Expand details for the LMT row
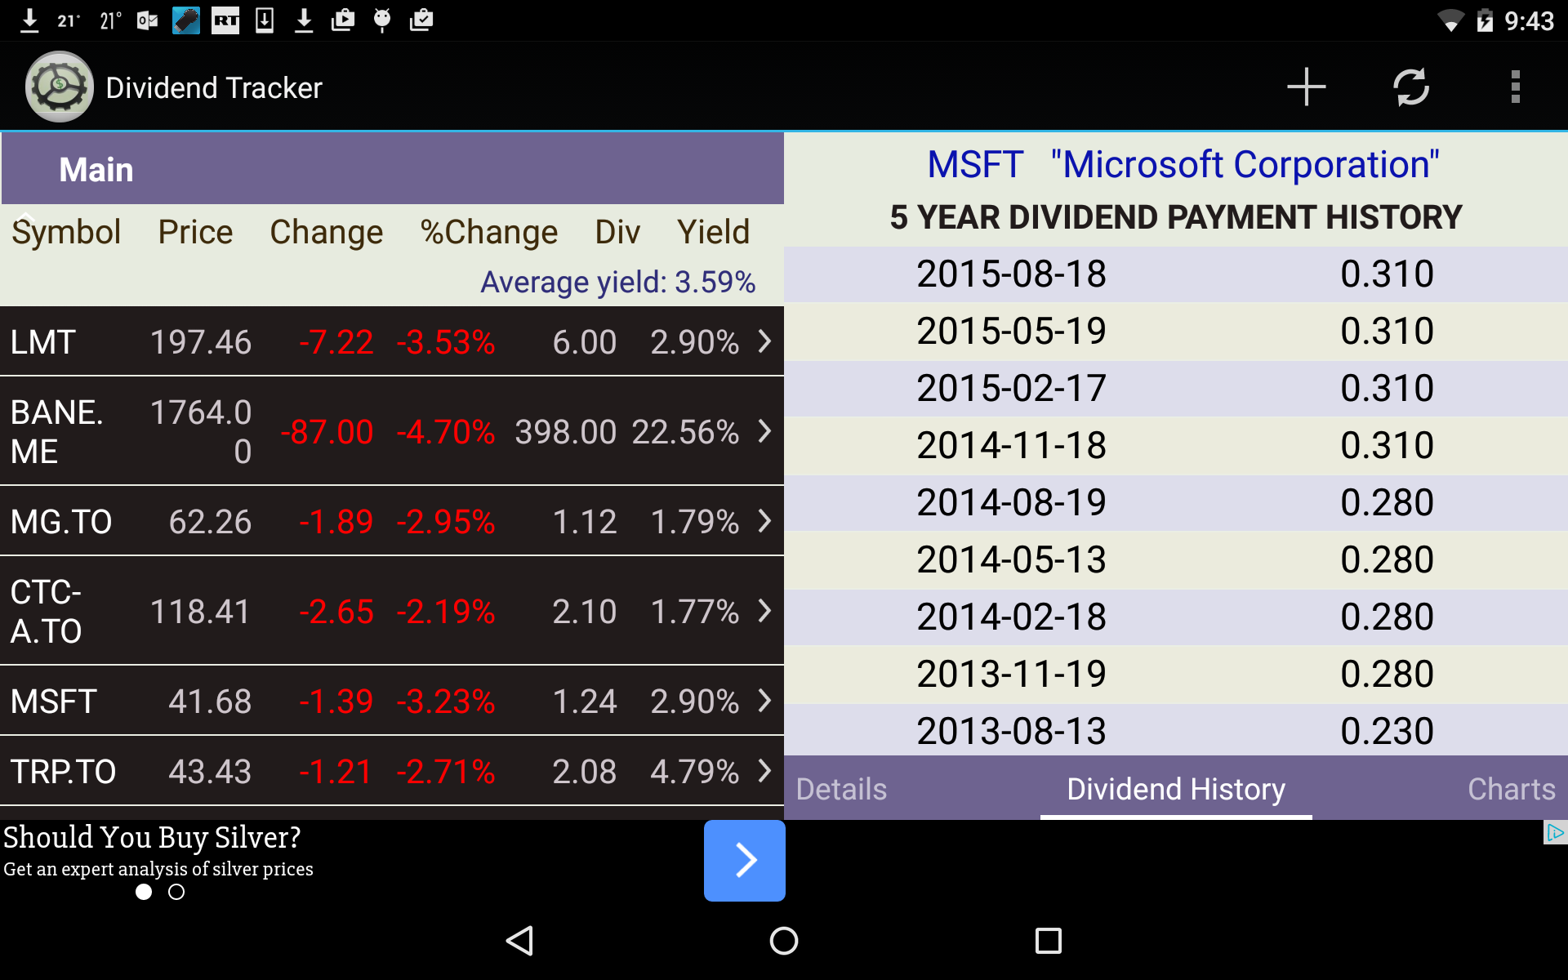 point(764,342)
